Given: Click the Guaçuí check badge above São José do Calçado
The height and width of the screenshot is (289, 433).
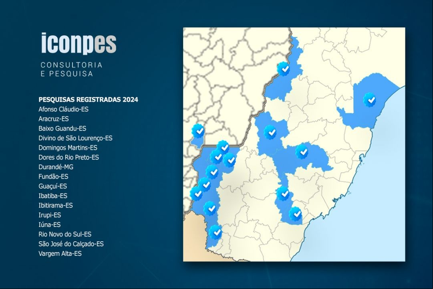Looking at the screenshot, I should click(210, 208).
